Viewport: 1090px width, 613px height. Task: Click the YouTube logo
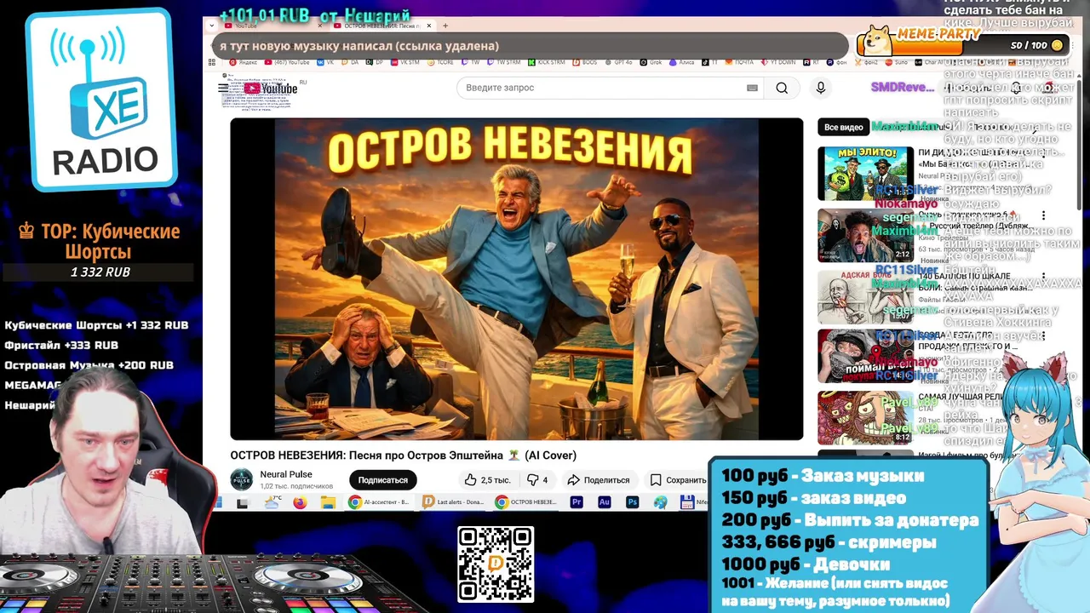tap(271, 88)
